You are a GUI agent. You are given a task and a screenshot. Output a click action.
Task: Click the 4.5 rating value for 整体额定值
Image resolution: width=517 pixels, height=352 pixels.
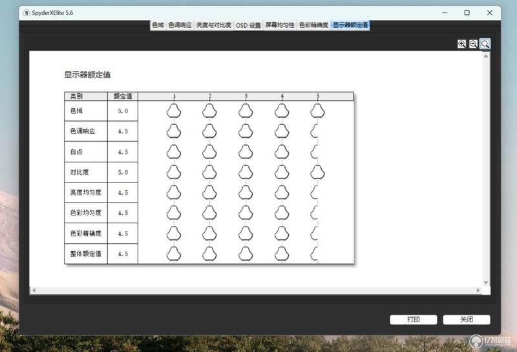pos(123,254)
